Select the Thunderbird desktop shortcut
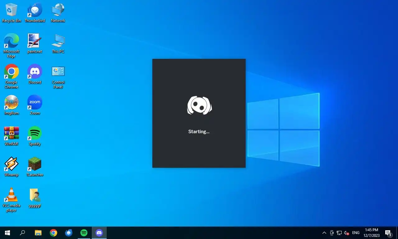This screenshot has width=398, height=239. click(x=35, y=13)
